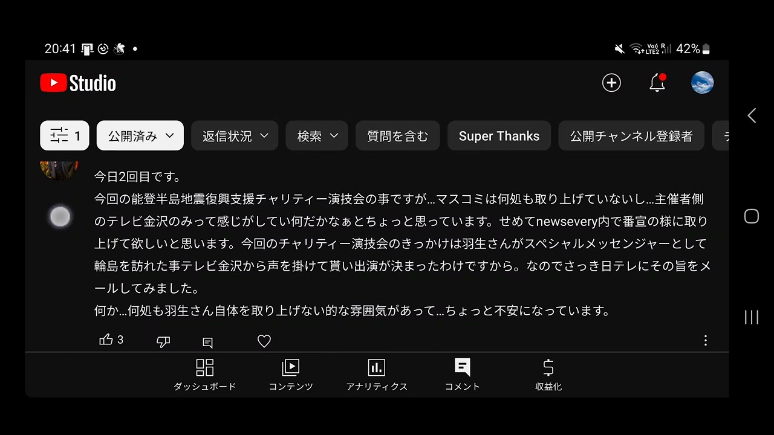
Task: Open the 収益化 tab
Action: point(548,375)
